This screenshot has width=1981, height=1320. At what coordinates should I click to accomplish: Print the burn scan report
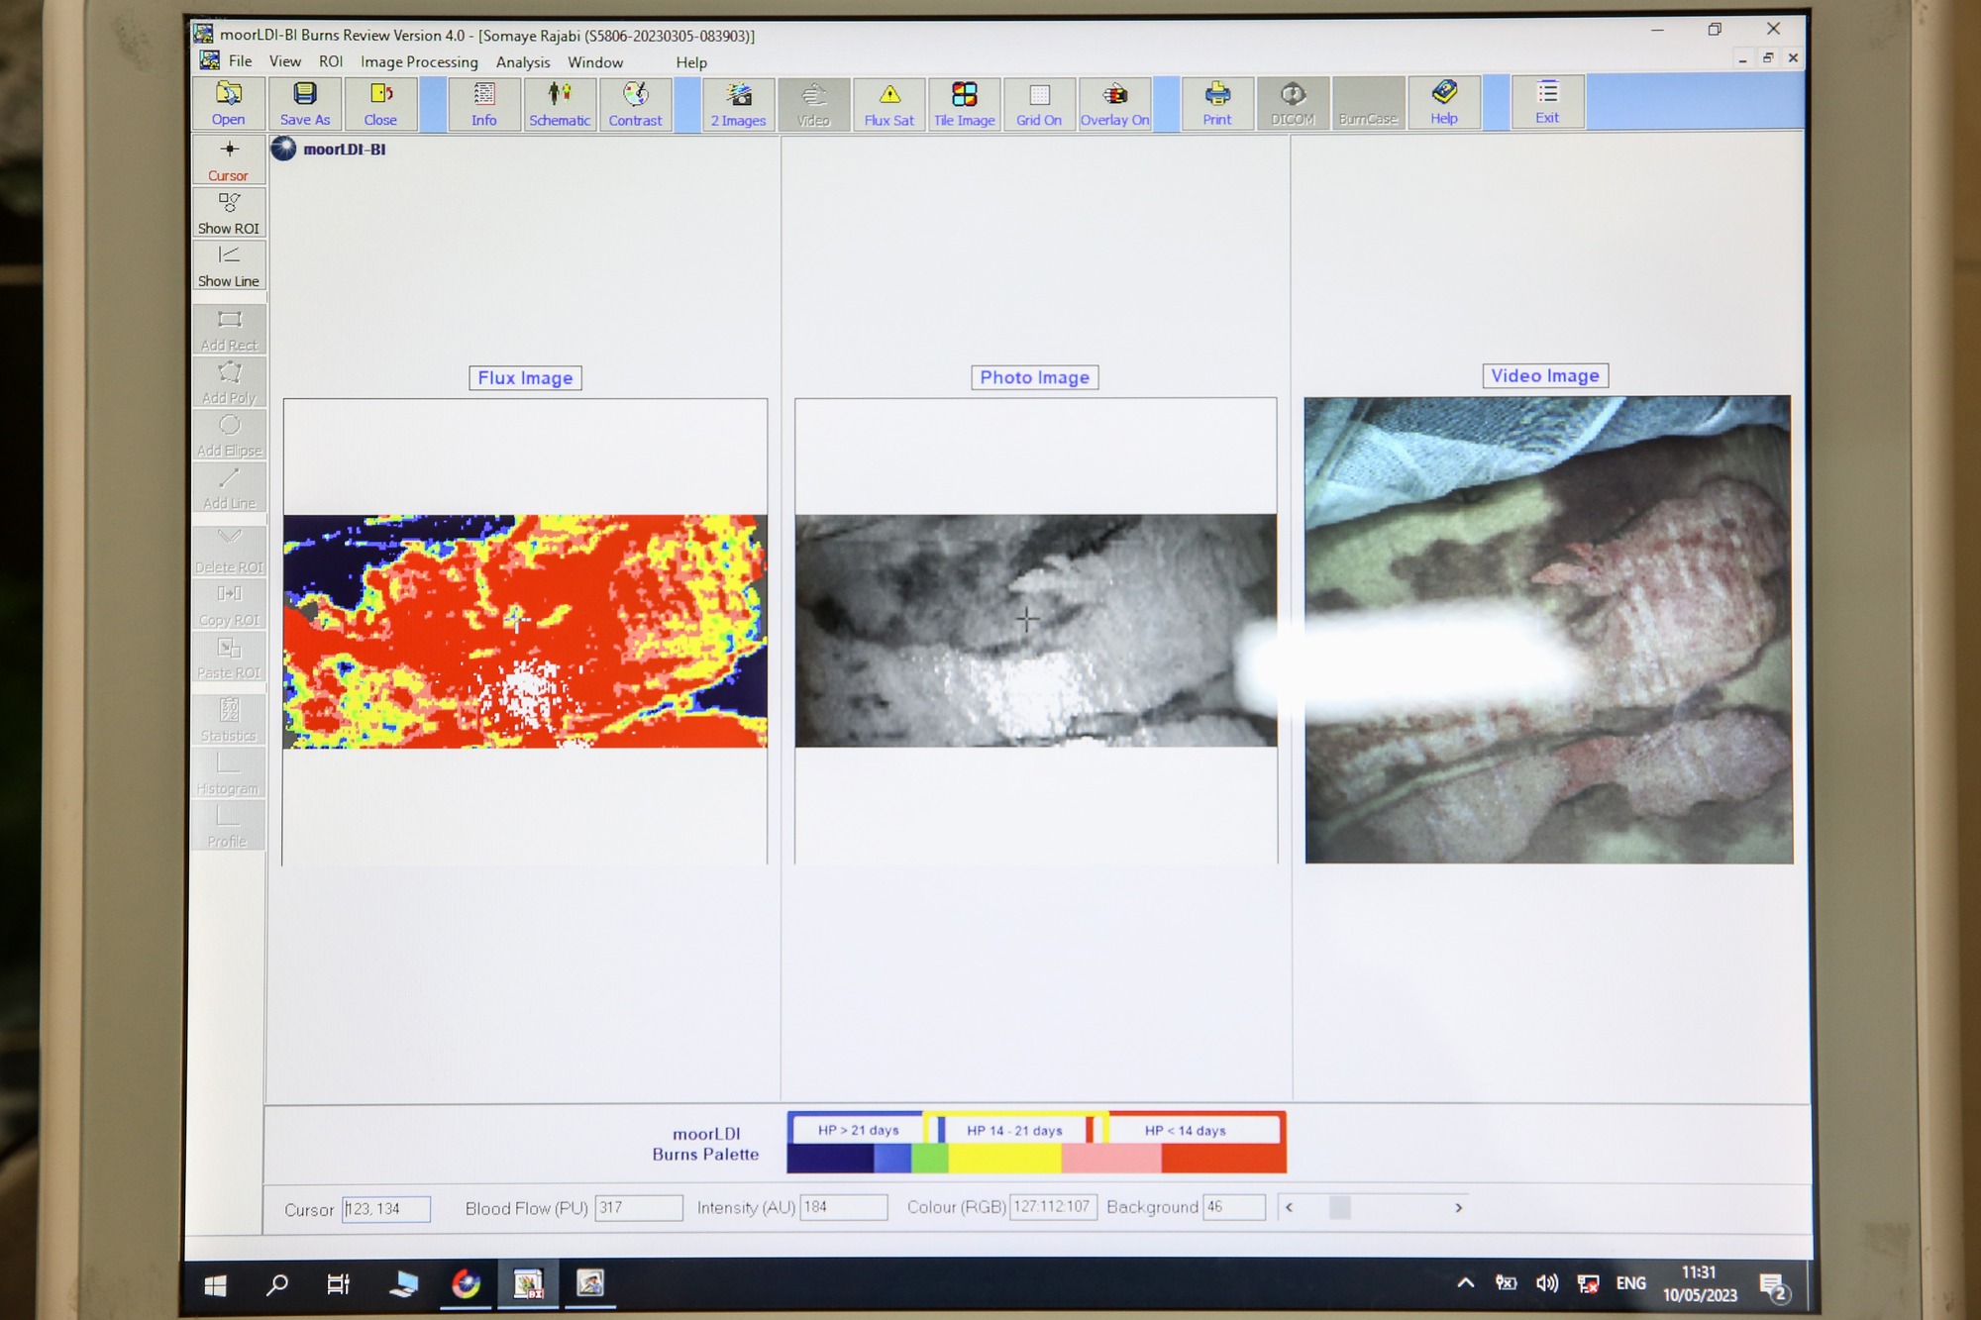pos(1217,103)
